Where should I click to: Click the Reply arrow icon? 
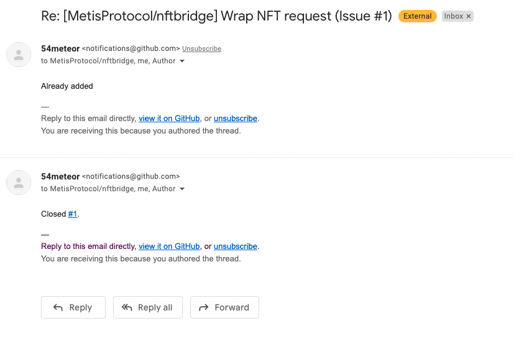point(58,307)
